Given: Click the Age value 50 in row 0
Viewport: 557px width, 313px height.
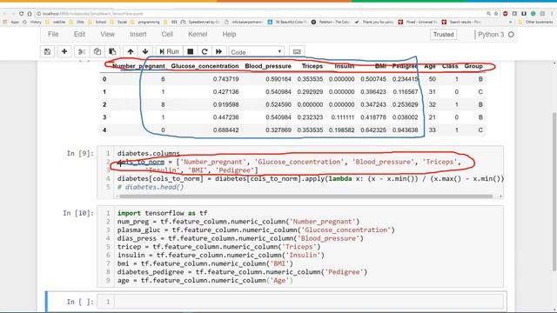Looking at the screenshot, I should [432, 79].
